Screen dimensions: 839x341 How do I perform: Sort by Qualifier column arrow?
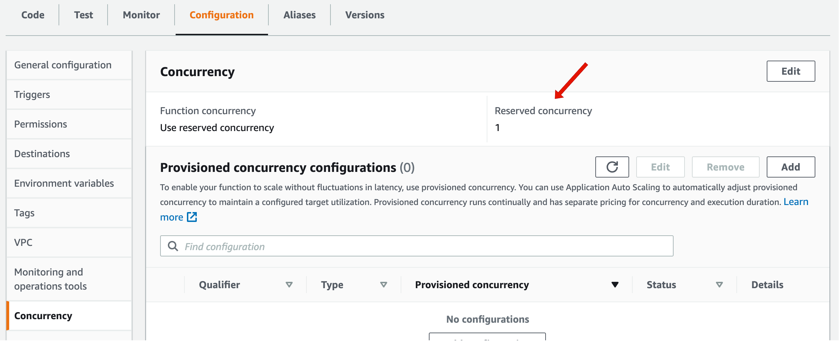(289, 285)
